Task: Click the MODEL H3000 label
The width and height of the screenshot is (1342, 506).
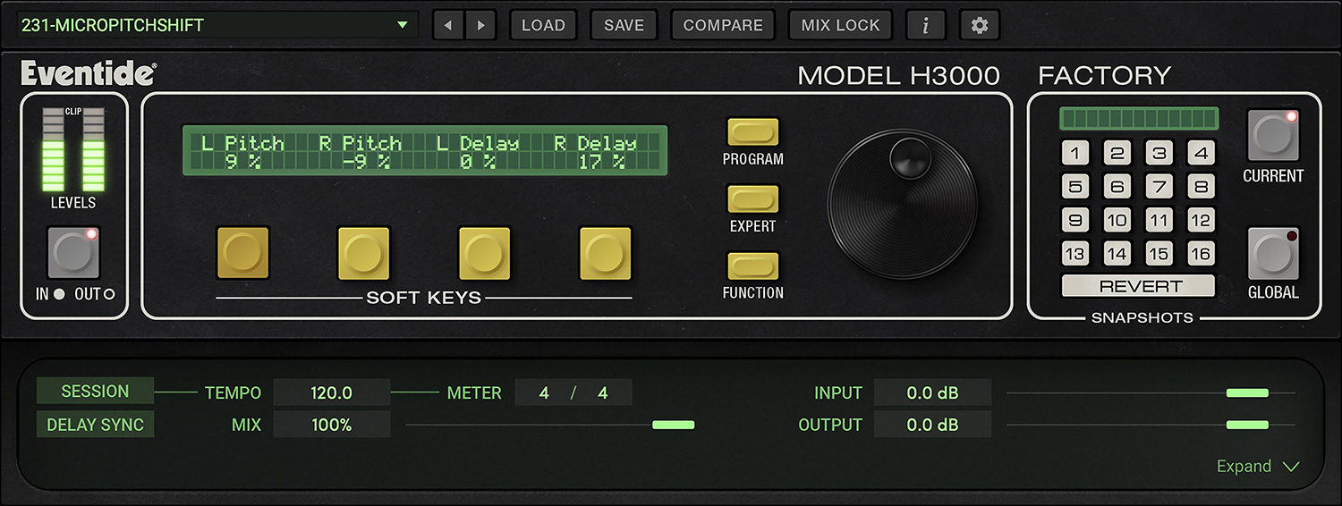Action: [898, 76]
